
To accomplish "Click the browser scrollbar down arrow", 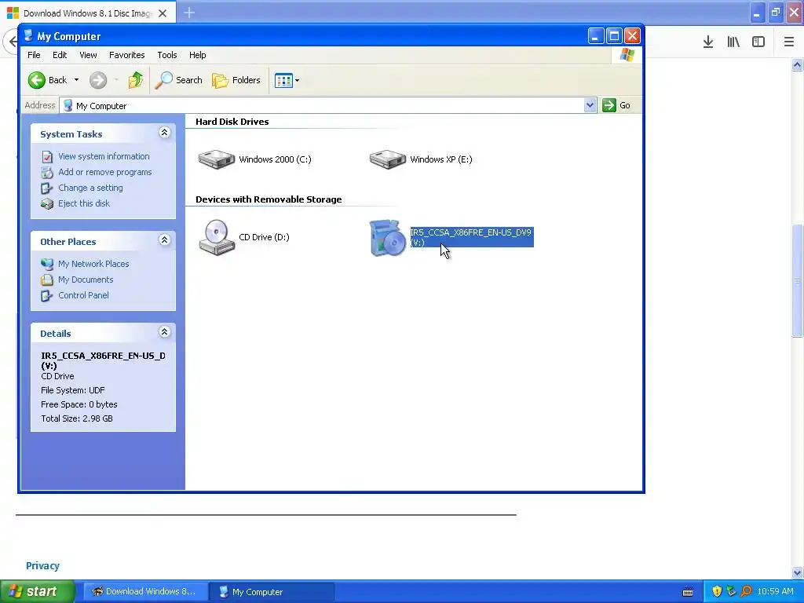I will [x=797, y=572].
